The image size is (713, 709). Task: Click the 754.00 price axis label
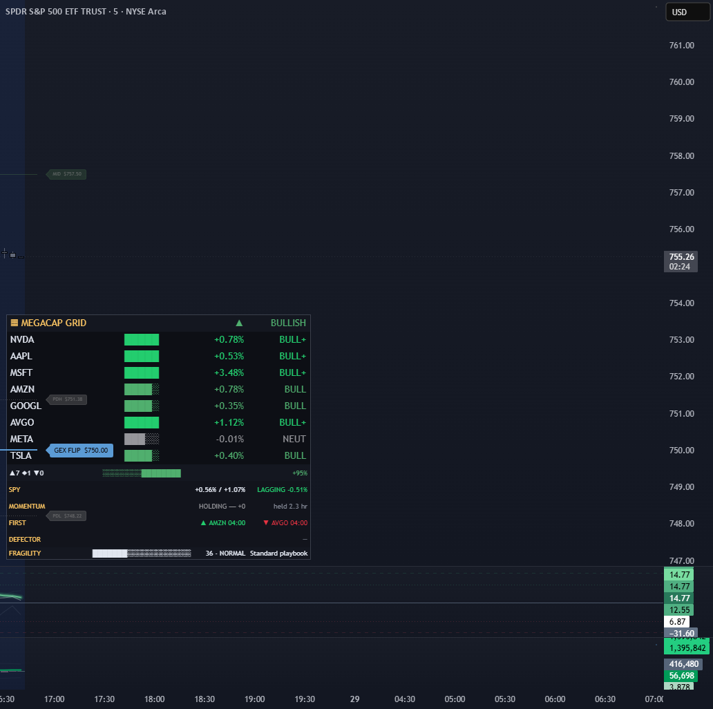point(682,303)
